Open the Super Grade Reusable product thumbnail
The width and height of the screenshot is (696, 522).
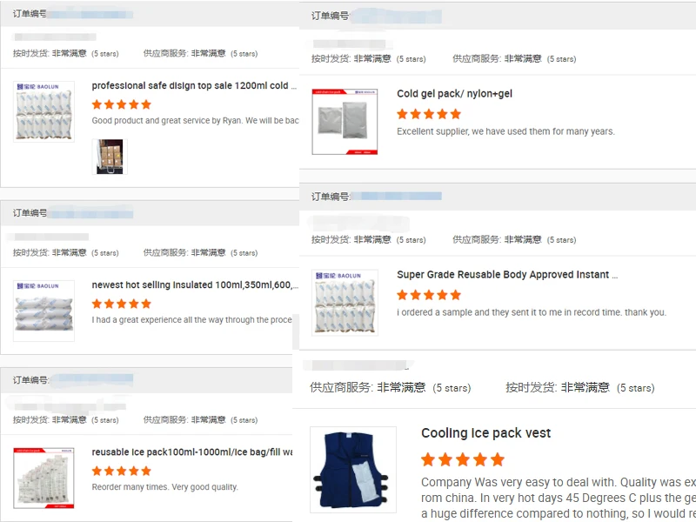[x=345, y=302]
